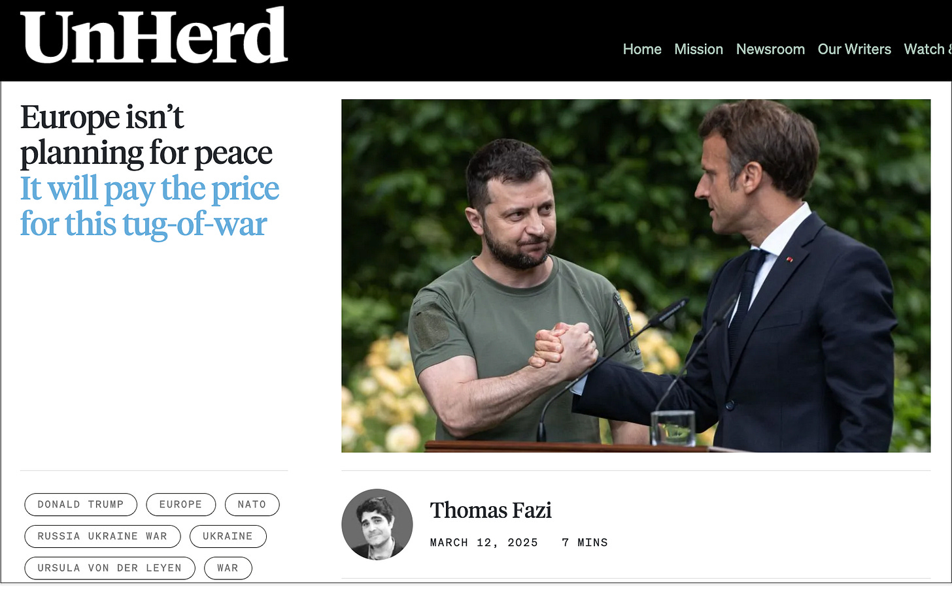952x593 pixels.
Task: Click the 'Europe isn't planning for peace' headline
Action: (146, 135)
